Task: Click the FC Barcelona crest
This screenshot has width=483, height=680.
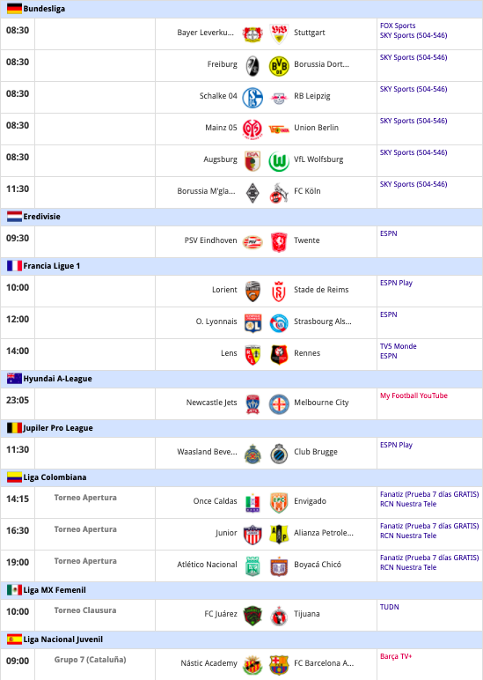Action: [x=279, y=665]
